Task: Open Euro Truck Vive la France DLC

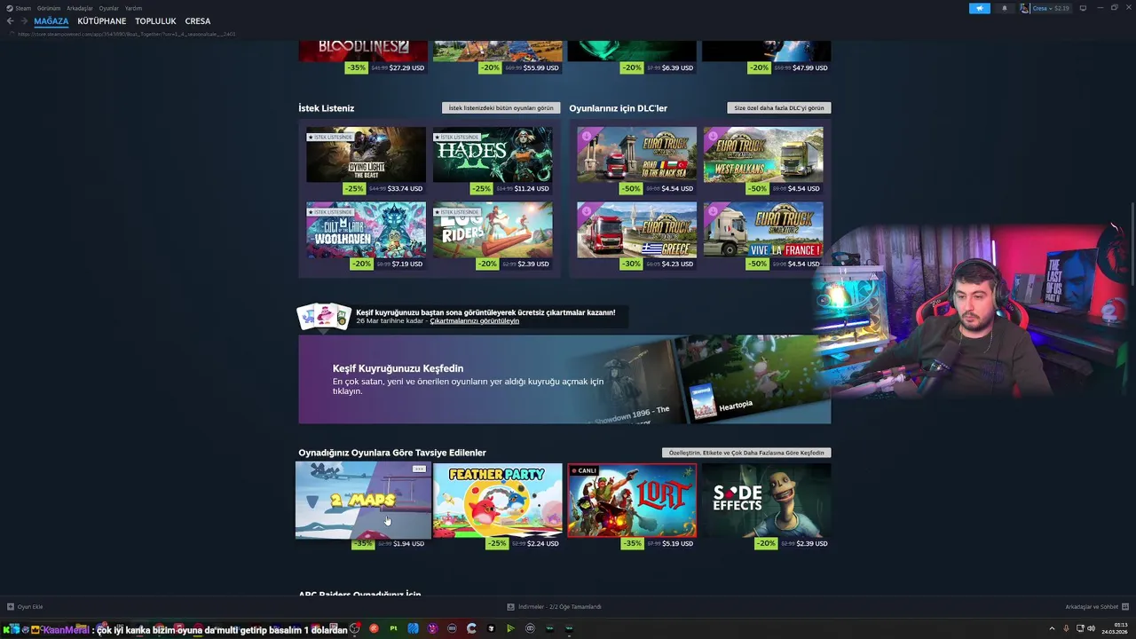Action: 763,231
